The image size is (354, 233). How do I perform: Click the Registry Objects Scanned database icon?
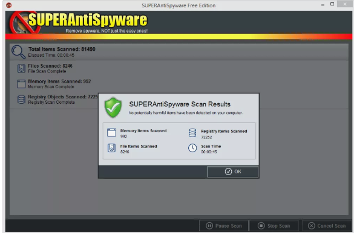pos(21,99)
